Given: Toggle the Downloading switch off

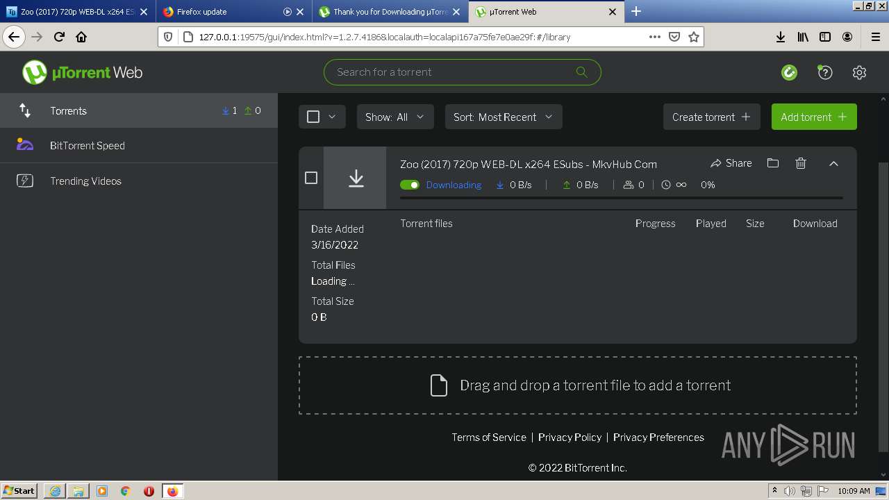Looking at the screenshot, I should click(410, 185).
